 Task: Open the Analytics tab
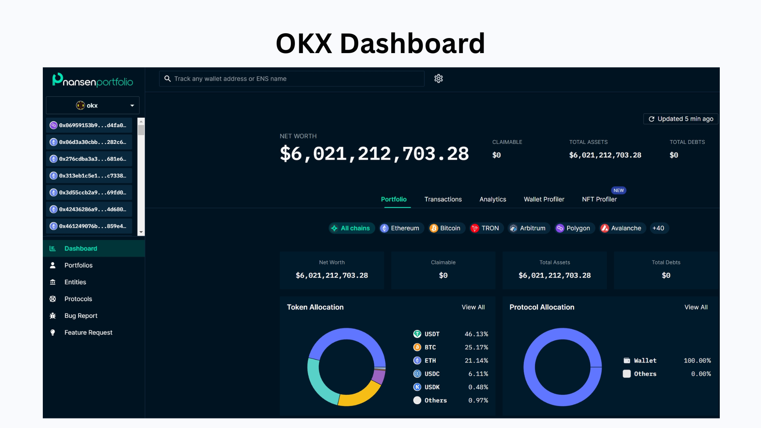point(493,199)
